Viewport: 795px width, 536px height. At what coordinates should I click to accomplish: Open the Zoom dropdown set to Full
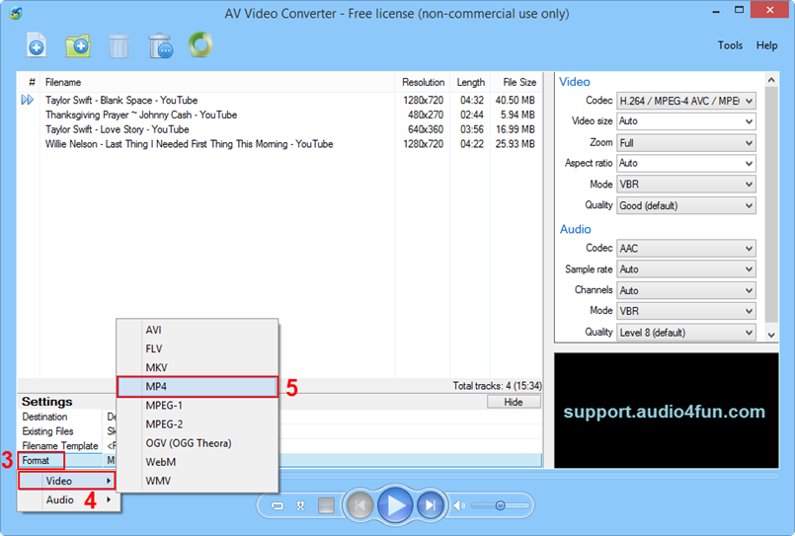click(686, 143)
